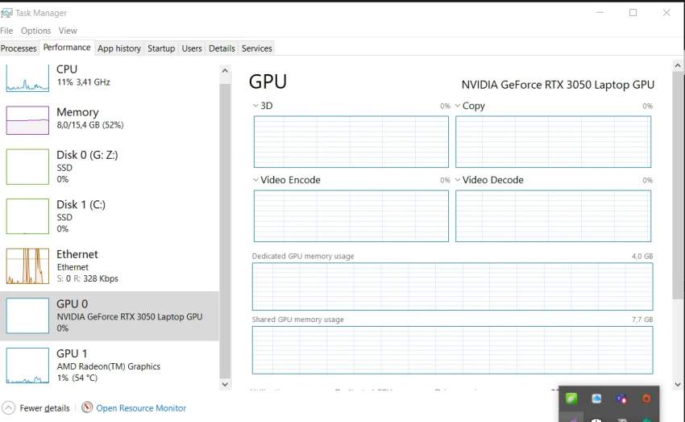
Task: Switch to the Processes tab
Action: point(19,48)
